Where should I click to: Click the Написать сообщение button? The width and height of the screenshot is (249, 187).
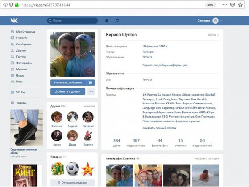click(x=68, y=82)
